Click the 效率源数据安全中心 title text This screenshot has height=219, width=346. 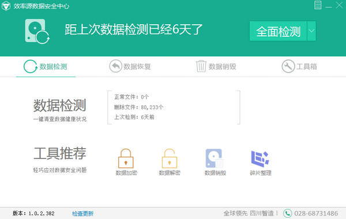pyautogui.click(x=42, y=6)
